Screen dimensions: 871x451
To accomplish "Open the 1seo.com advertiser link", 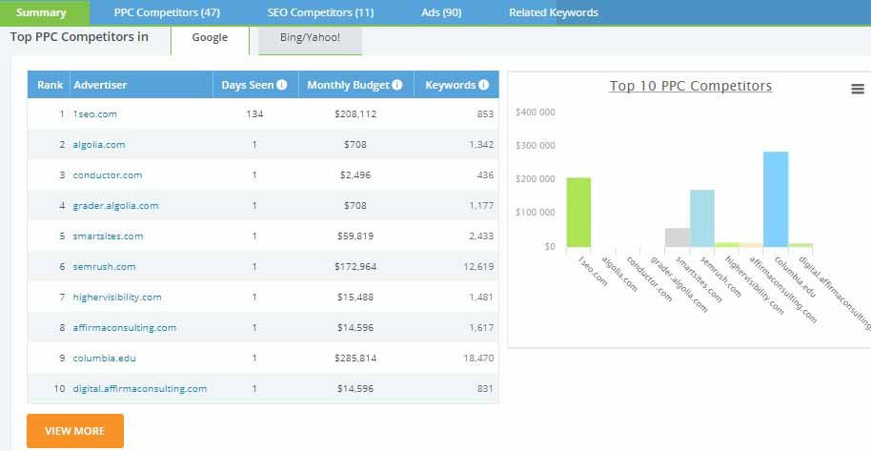I will pos(95,114).
